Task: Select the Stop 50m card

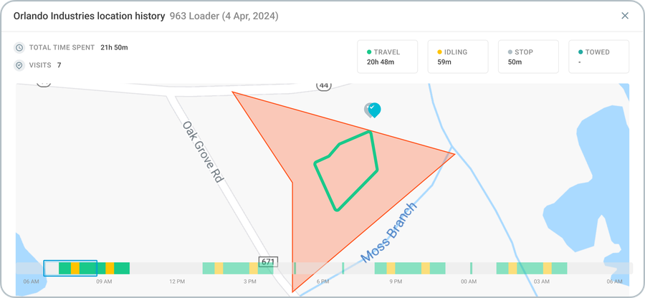Action: (x=528, y=57)
